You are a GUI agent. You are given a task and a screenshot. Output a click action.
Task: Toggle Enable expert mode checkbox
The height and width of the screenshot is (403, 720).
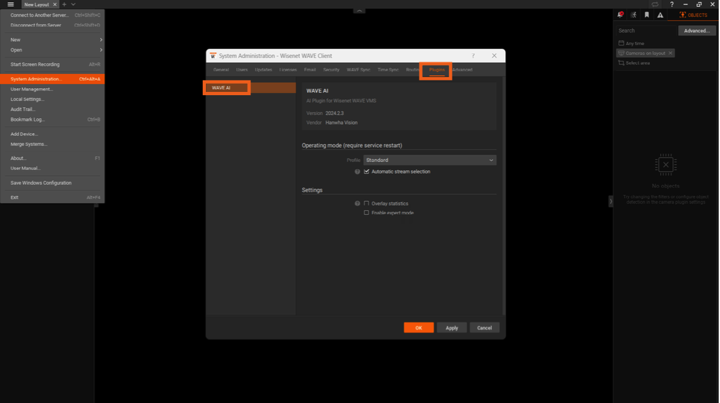(366, 213)
